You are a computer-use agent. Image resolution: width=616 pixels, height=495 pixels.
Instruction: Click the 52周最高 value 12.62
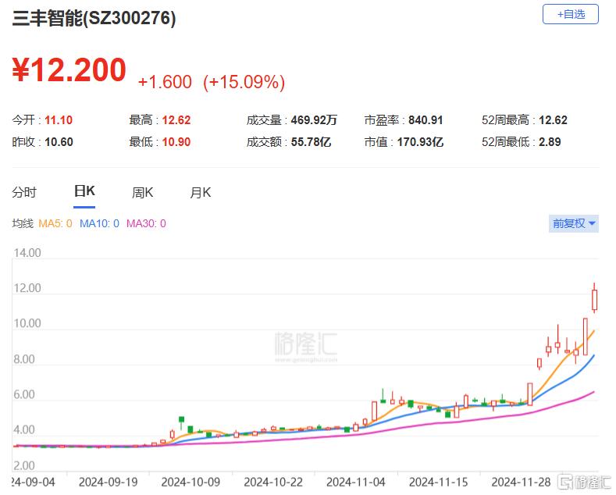pos(553,119)
